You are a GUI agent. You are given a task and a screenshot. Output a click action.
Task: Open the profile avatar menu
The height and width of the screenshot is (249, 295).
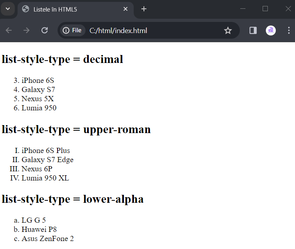271,30
